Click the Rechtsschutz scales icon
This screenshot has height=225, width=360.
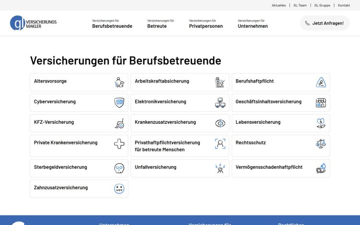321,144
